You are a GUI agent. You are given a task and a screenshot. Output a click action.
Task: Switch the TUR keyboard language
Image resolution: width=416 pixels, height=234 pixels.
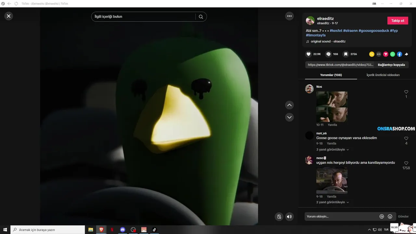pyautogui.click(x=386, y=229)
